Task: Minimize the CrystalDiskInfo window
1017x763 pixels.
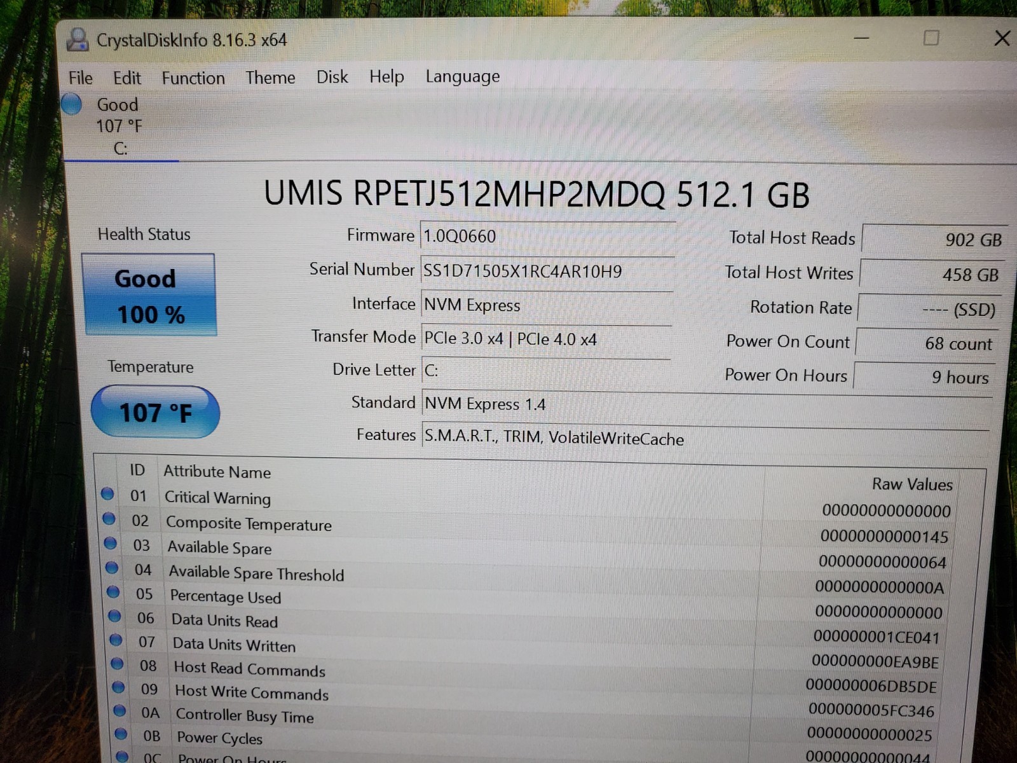Action: tap(861, 38)
